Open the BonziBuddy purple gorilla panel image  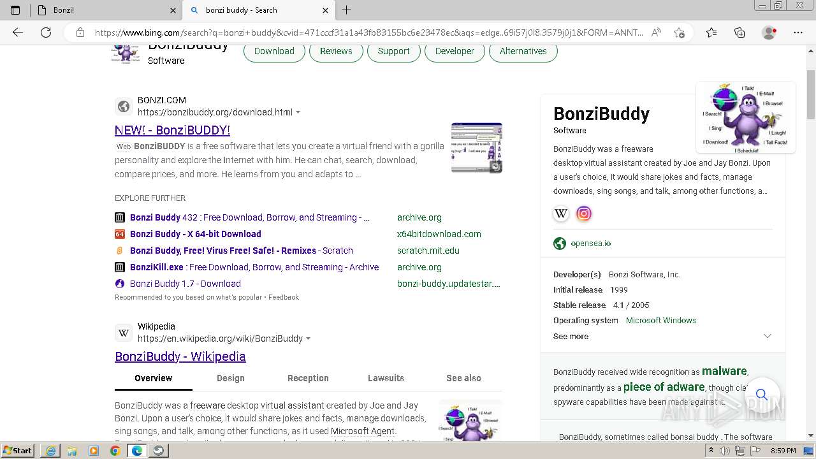tap(746, 117)
